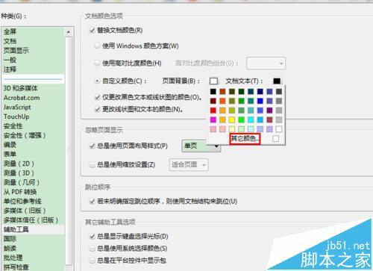Pick the dark red (maroon) palette swatch

click(213, 101)
